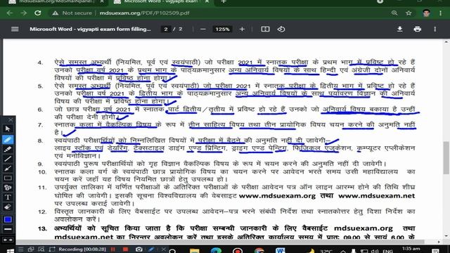Viewport: 450px width, 253px height.
Task: Pause the screen recording
Action: (x=112, y=249)
